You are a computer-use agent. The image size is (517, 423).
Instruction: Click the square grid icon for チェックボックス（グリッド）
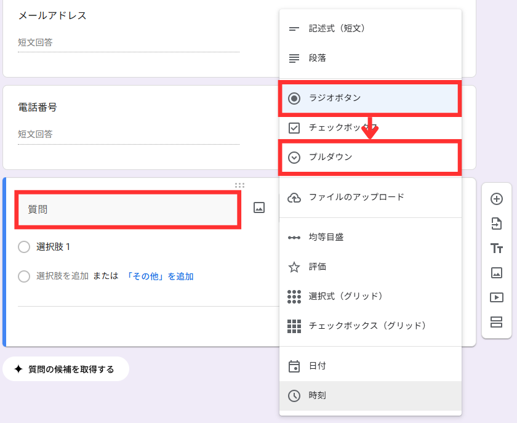coord(294,326)
